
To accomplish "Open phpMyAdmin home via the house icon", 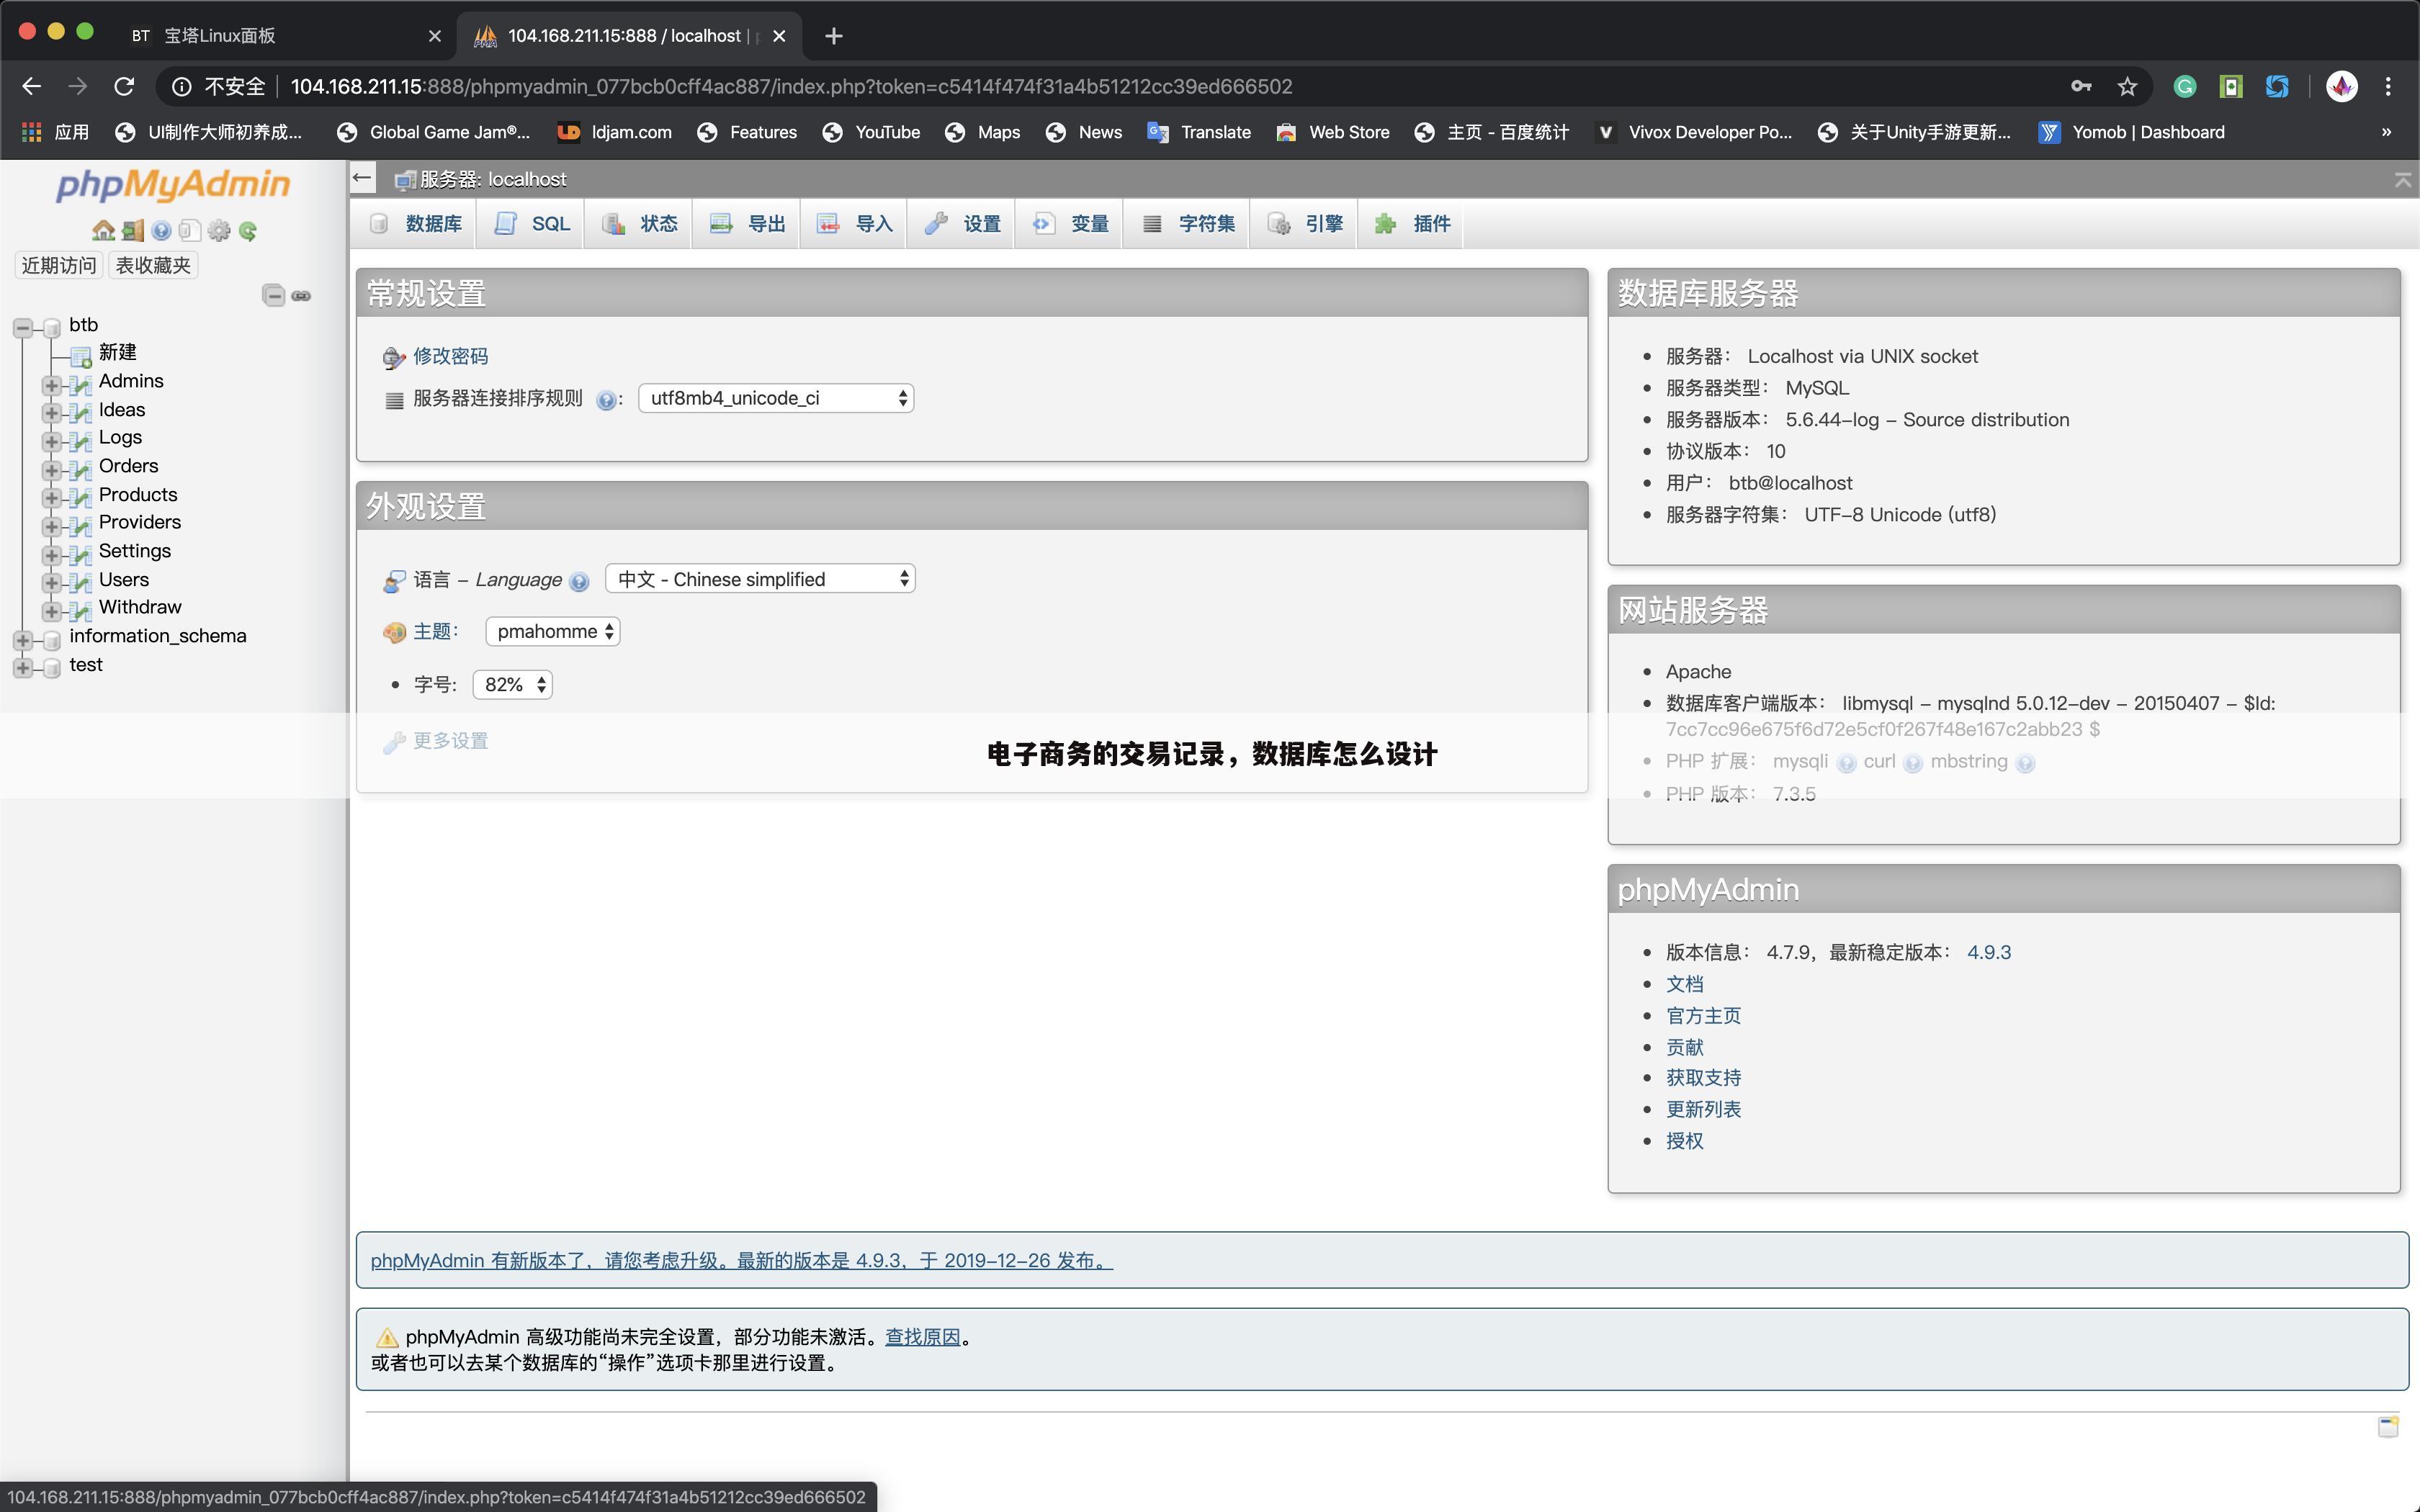I will tap(104, 230).
